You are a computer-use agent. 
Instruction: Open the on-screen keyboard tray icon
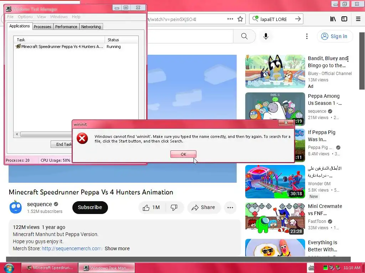point(311,268)
